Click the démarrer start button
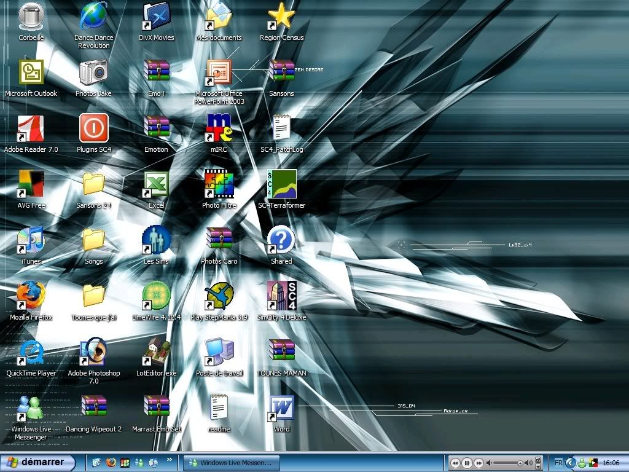The image size is (629, 472). [38, 463]
